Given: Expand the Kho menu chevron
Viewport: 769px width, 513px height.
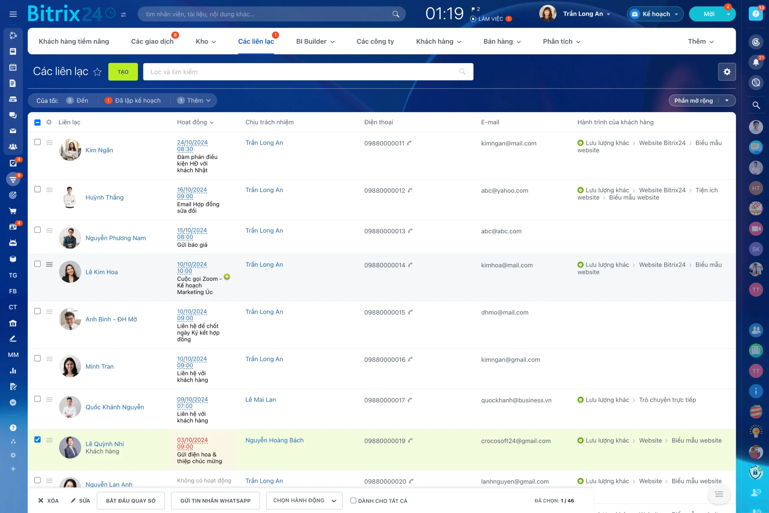Looking at the screenshot, I should point(214,41).
